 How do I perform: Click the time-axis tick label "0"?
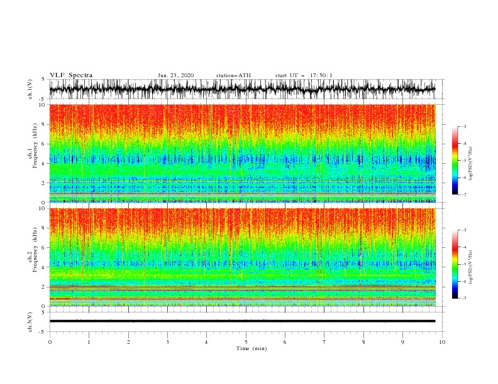(x=50, y=342)
